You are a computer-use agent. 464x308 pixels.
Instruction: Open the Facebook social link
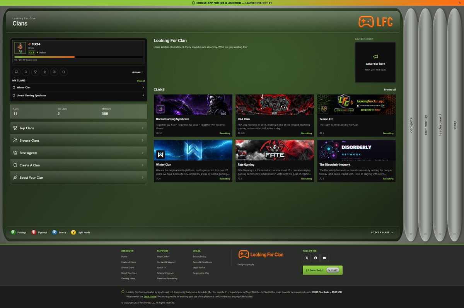[x=316, y=258]
